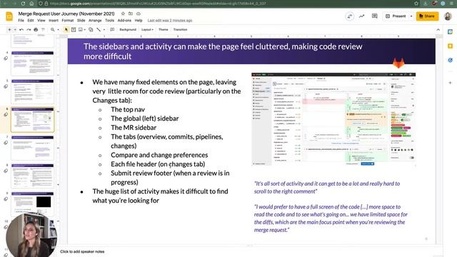Screen dimensions: 457x257
Task: Open the browser downloads icon
Action: click(x=426, y=4)
